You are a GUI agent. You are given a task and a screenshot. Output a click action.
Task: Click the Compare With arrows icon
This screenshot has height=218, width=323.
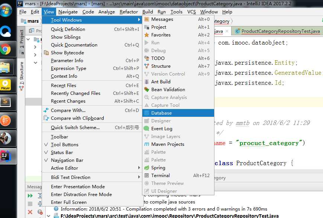pos(46,110)
